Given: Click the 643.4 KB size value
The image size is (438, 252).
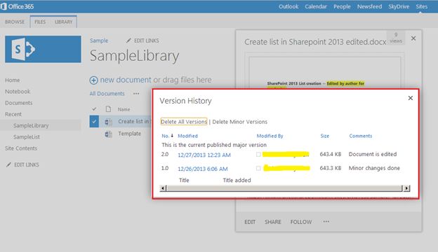Looking at the screenshot, I should point(331,154).
